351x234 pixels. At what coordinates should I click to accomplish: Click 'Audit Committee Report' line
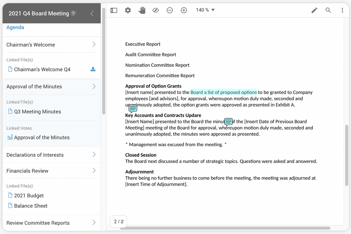pos(151,55)
